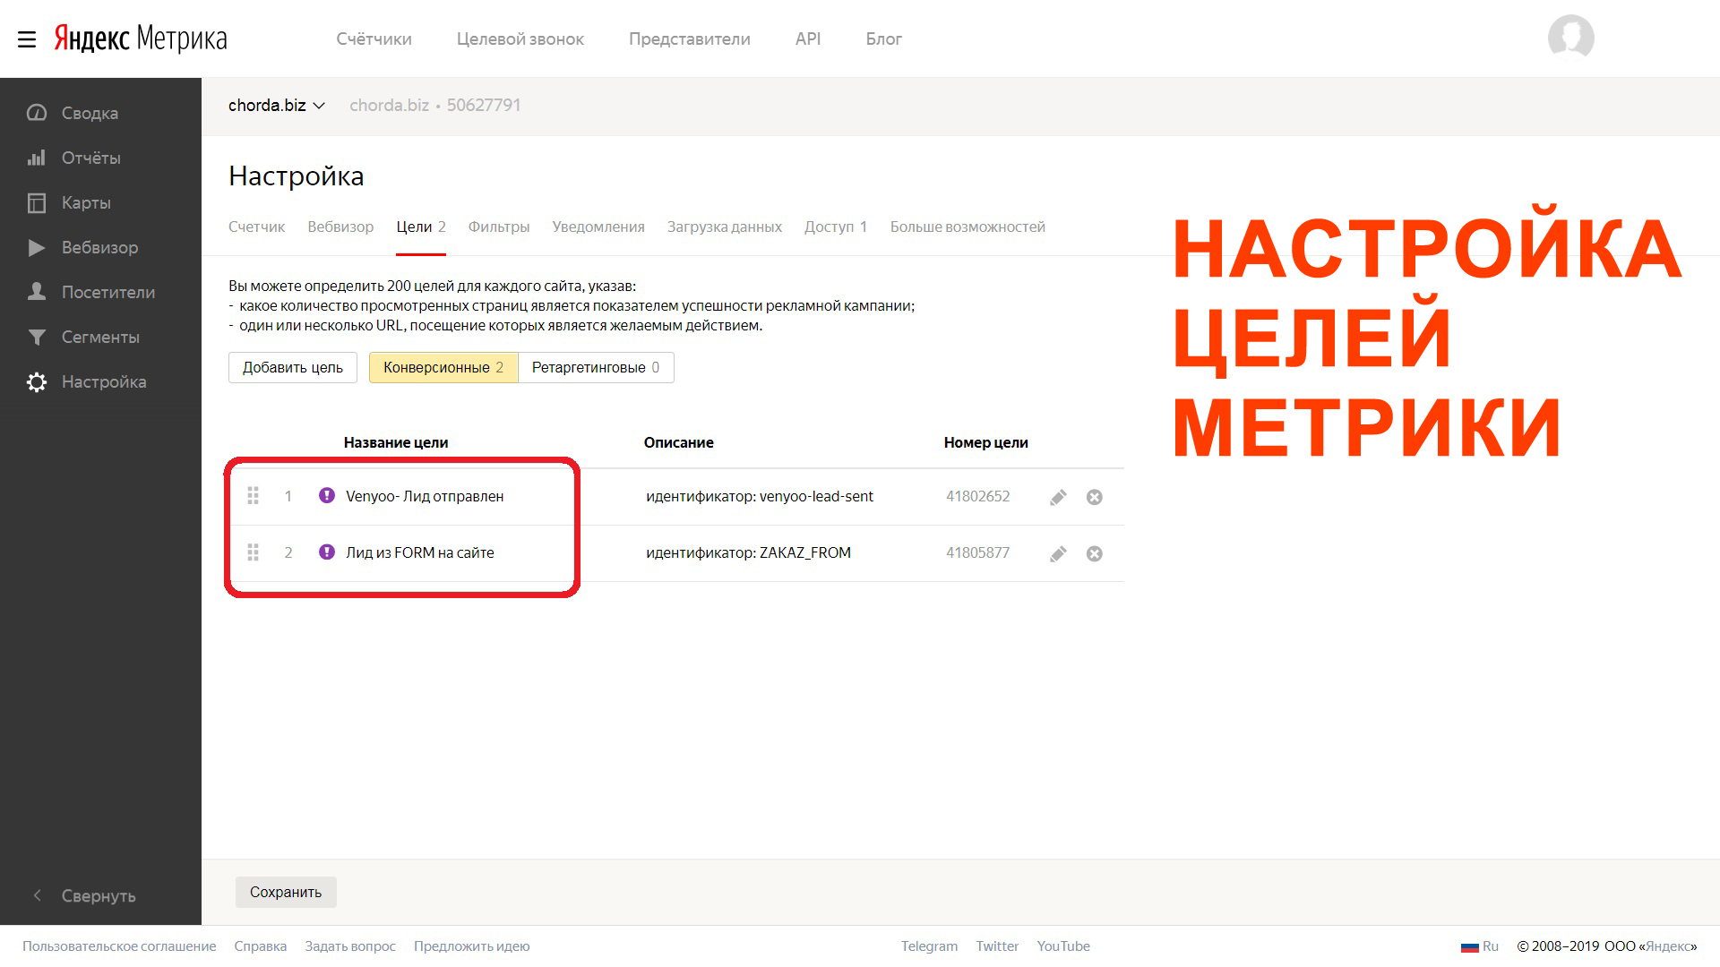Switch to the Доступ tab
The height and width of the screenshot is (967, 1720).
click(x=835, y=227)
